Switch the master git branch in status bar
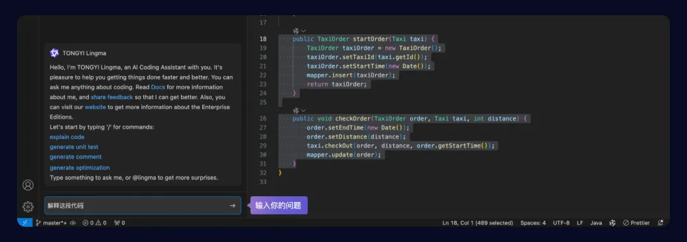 coord(52,223)
